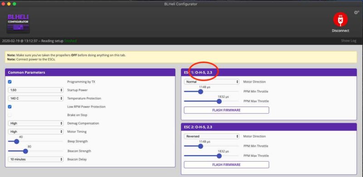Open ESC 2 Motor Direction dropdown
This screenshot has width=363, height=177.
point(211,137)
